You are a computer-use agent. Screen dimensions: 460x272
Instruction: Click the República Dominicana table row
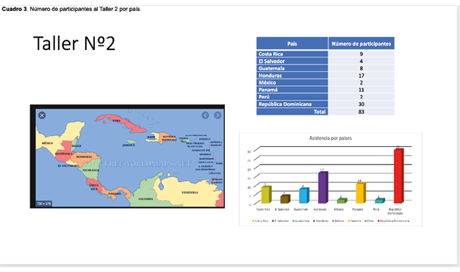(x=326, y=104)
